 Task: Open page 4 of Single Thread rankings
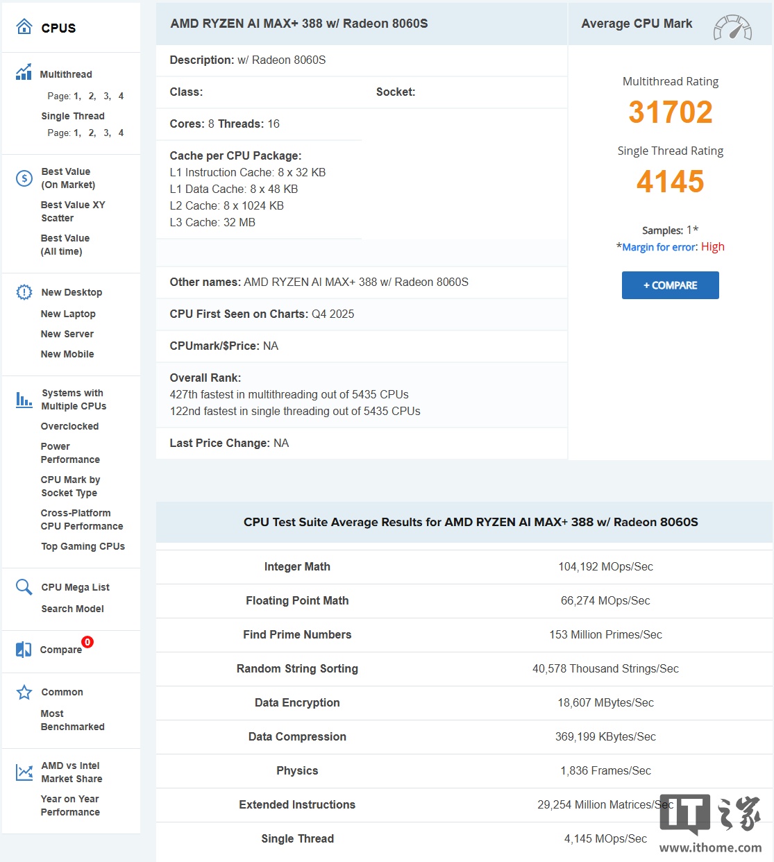point(121,133)
